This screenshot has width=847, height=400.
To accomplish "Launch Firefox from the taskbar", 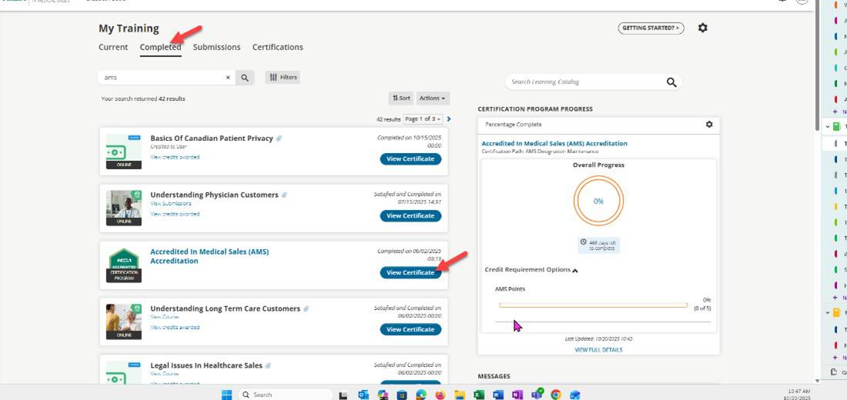I will (x=440, y=395).
